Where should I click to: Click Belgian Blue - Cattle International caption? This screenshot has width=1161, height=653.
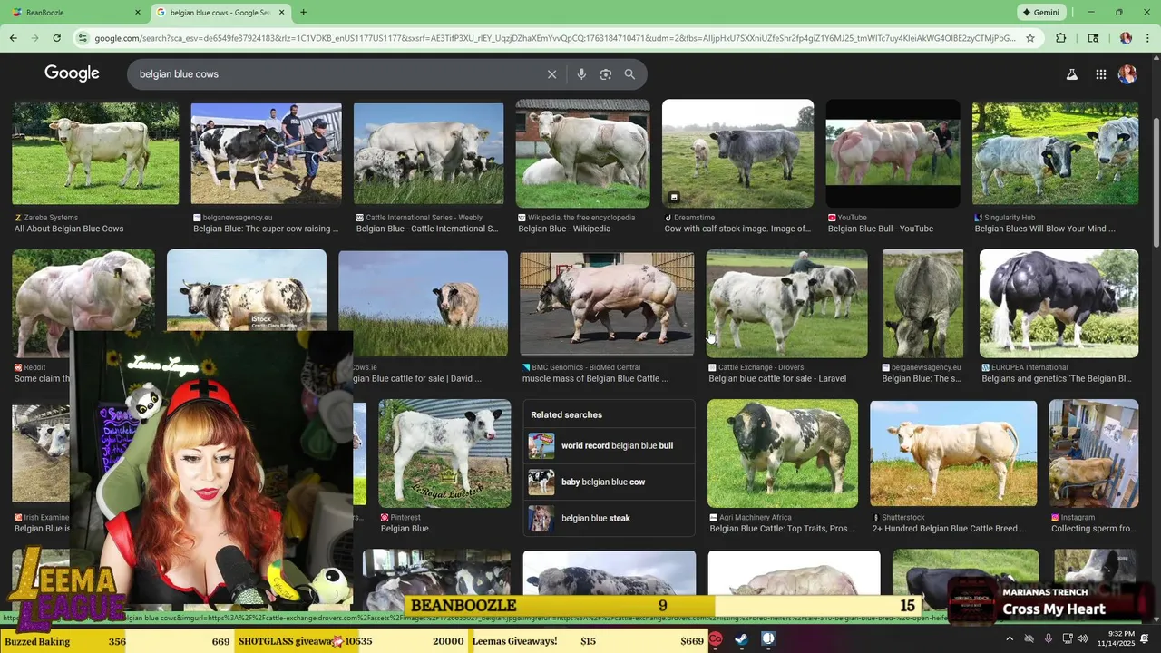point(427,229)
